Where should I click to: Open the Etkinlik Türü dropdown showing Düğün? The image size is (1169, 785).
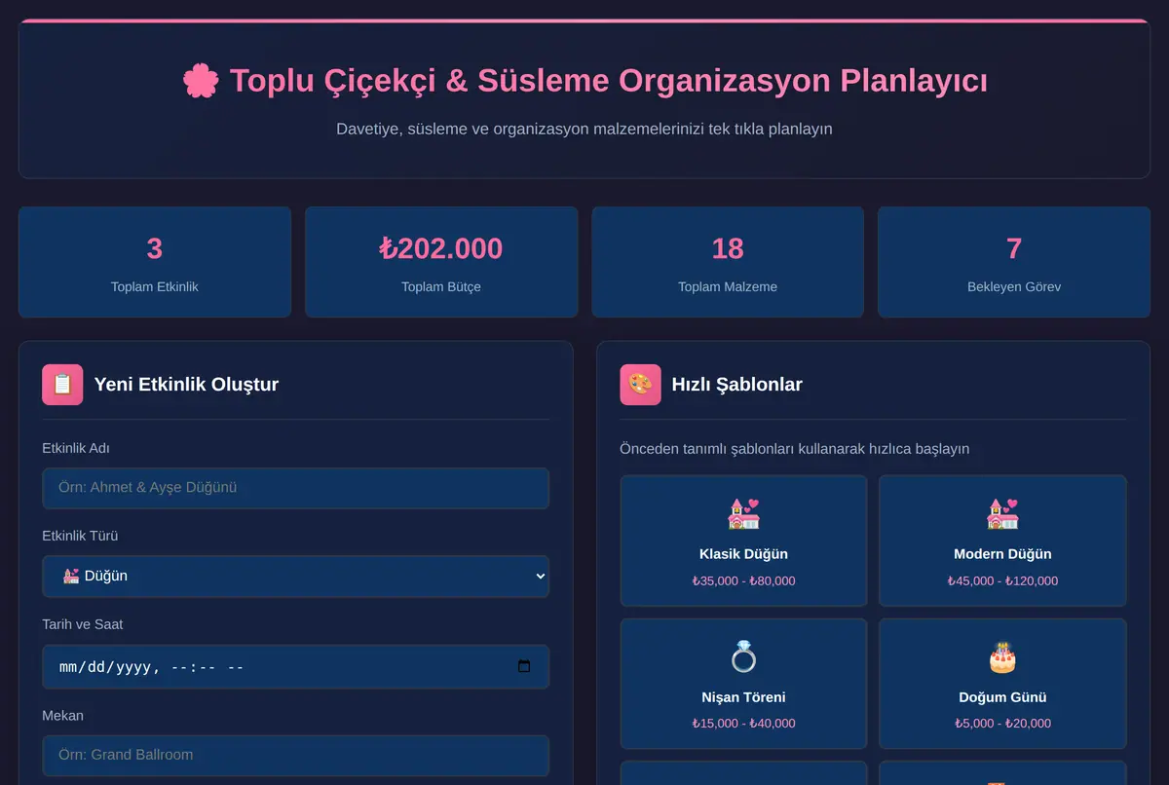(x=295, y=577)
